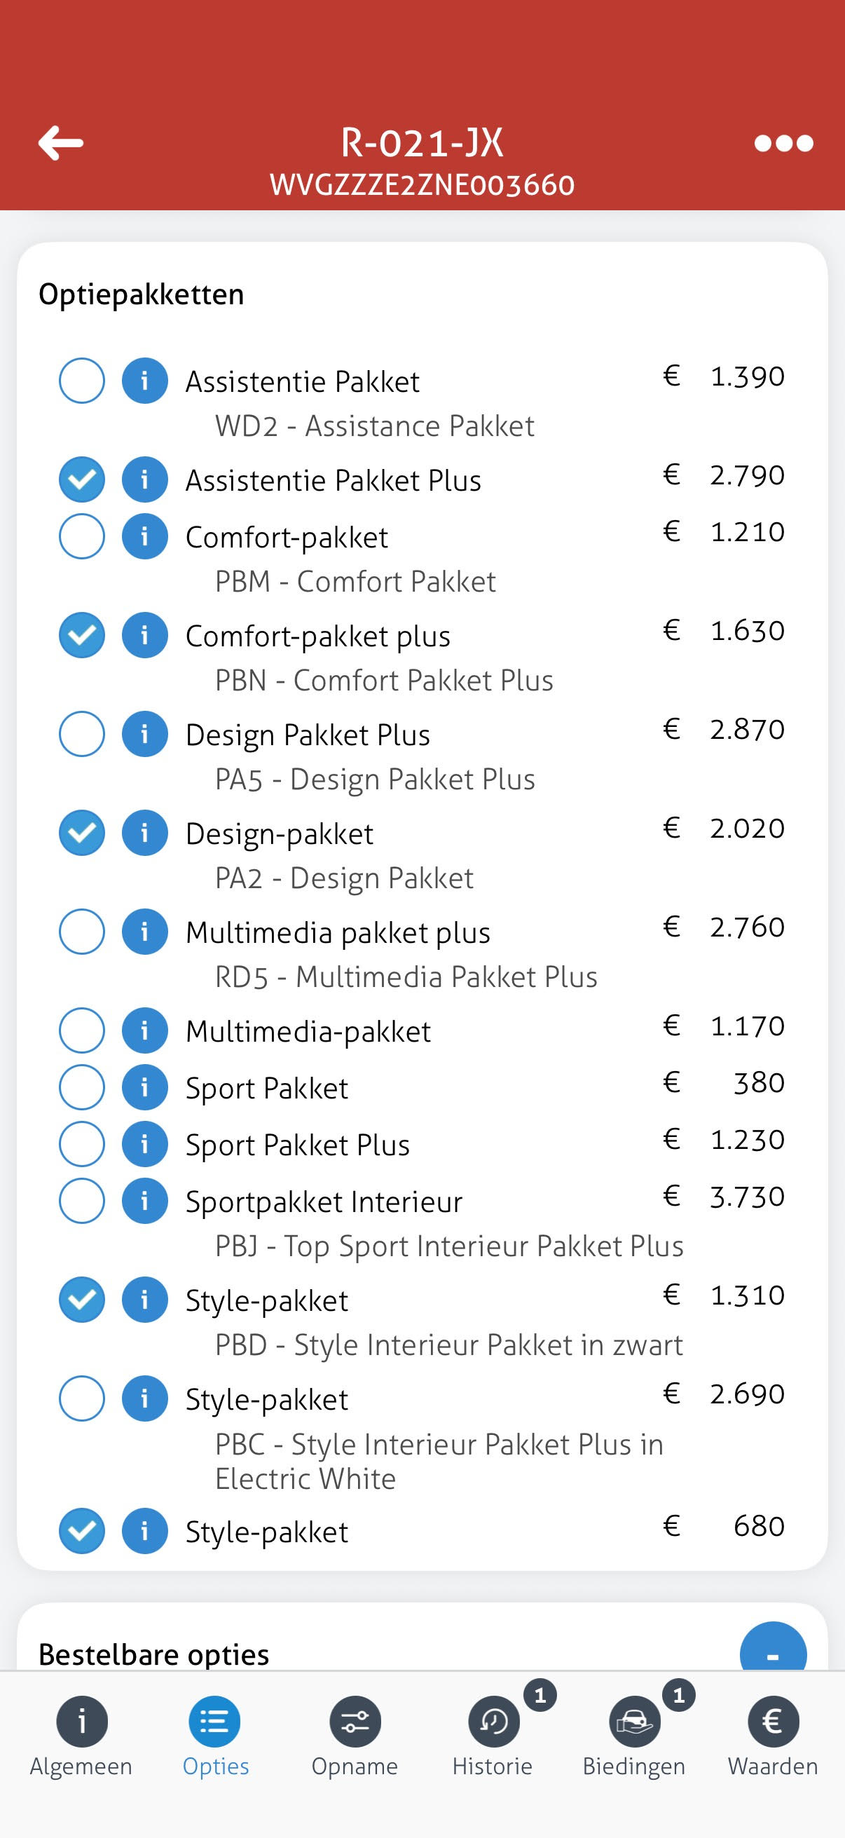Select the Sport Pakket checkbox
The image size is (845, 1838).
click(x=82, y=1087)
